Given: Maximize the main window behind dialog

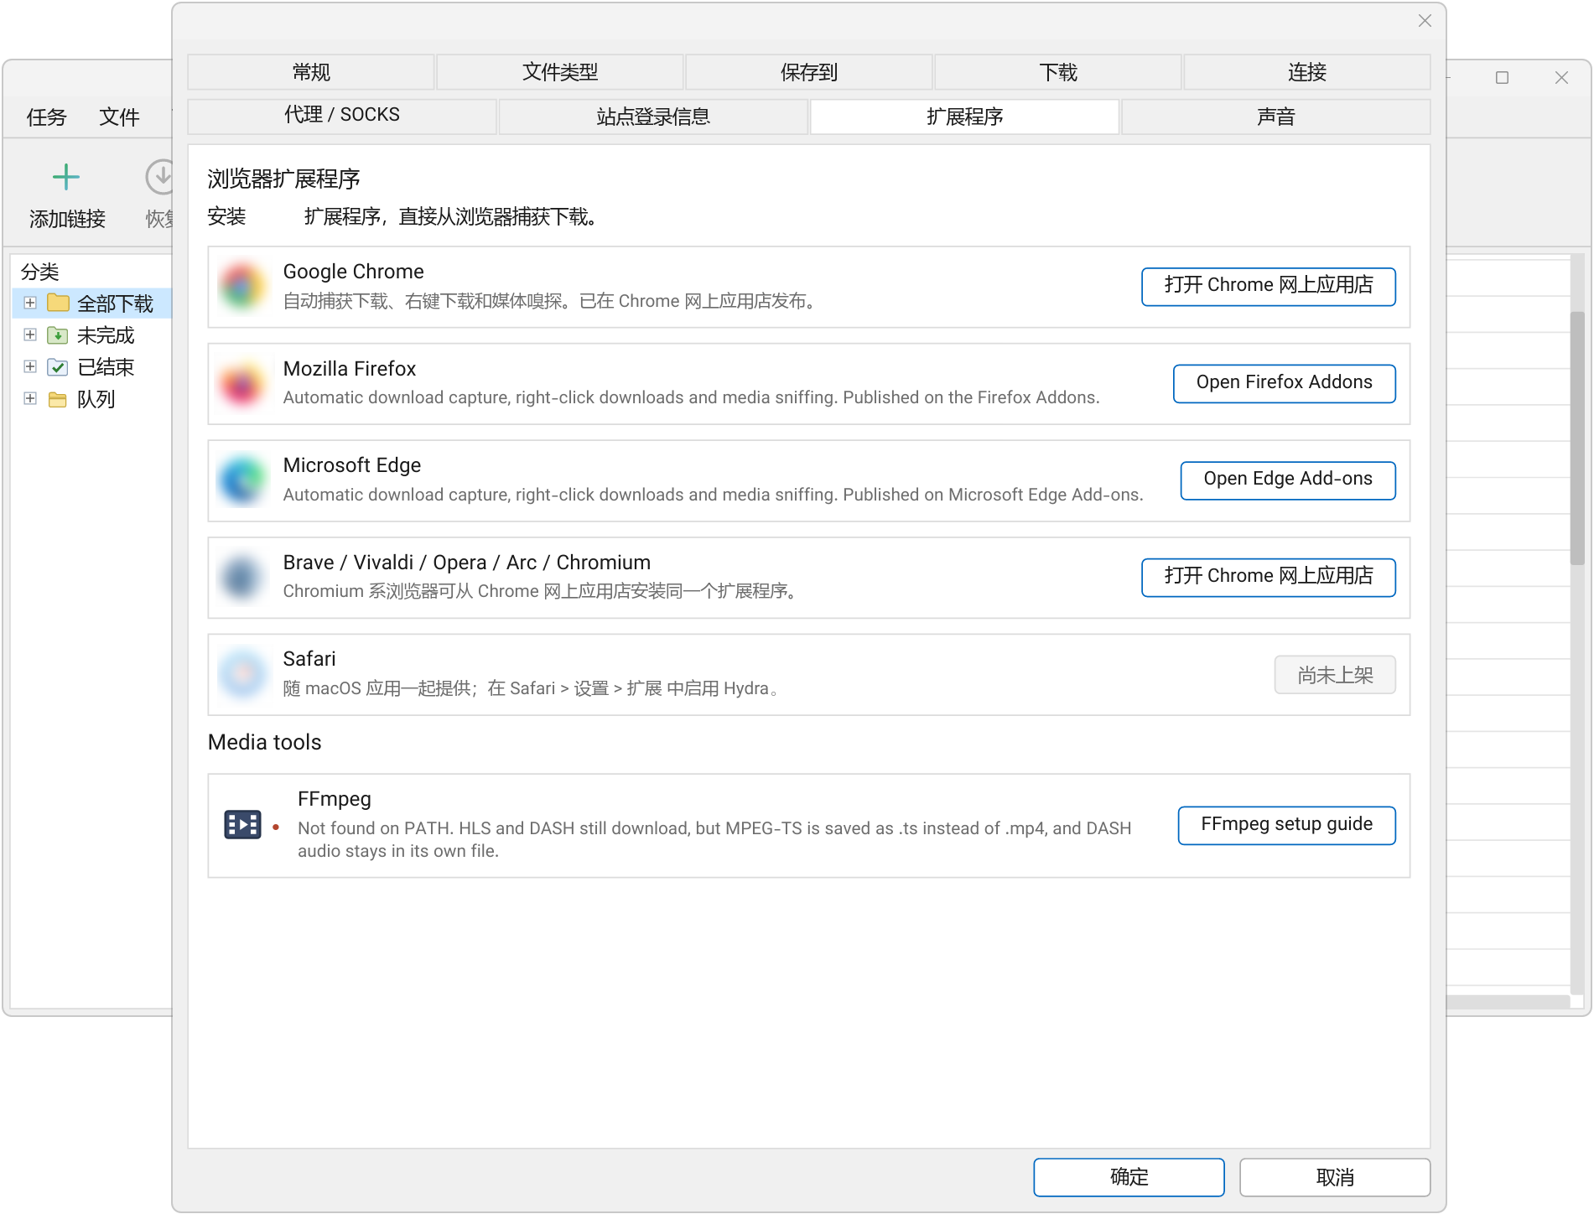Looking at the screenshot, I should pos(1502,78).
